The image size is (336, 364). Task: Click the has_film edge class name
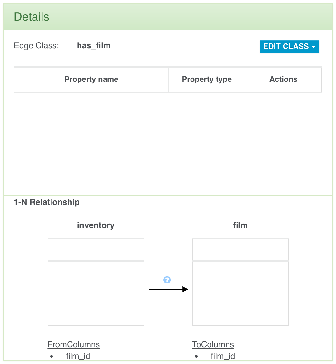pyautogui.click(x=94, y=46)
